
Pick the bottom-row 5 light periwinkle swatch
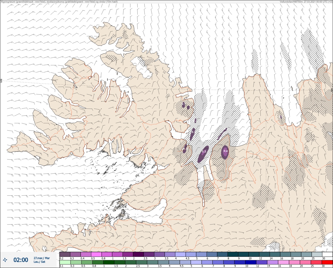196,262
